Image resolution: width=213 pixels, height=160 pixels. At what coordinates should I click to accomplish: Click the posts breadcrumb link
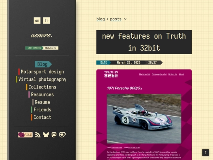click(116, 19)
